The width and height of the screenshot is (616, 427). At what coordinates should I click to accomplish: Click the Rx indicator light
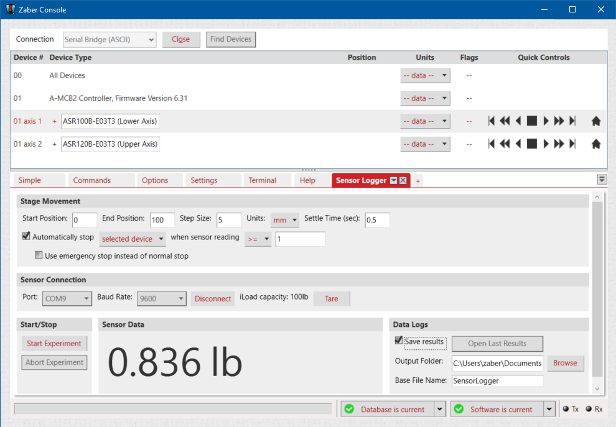(589, 408)
